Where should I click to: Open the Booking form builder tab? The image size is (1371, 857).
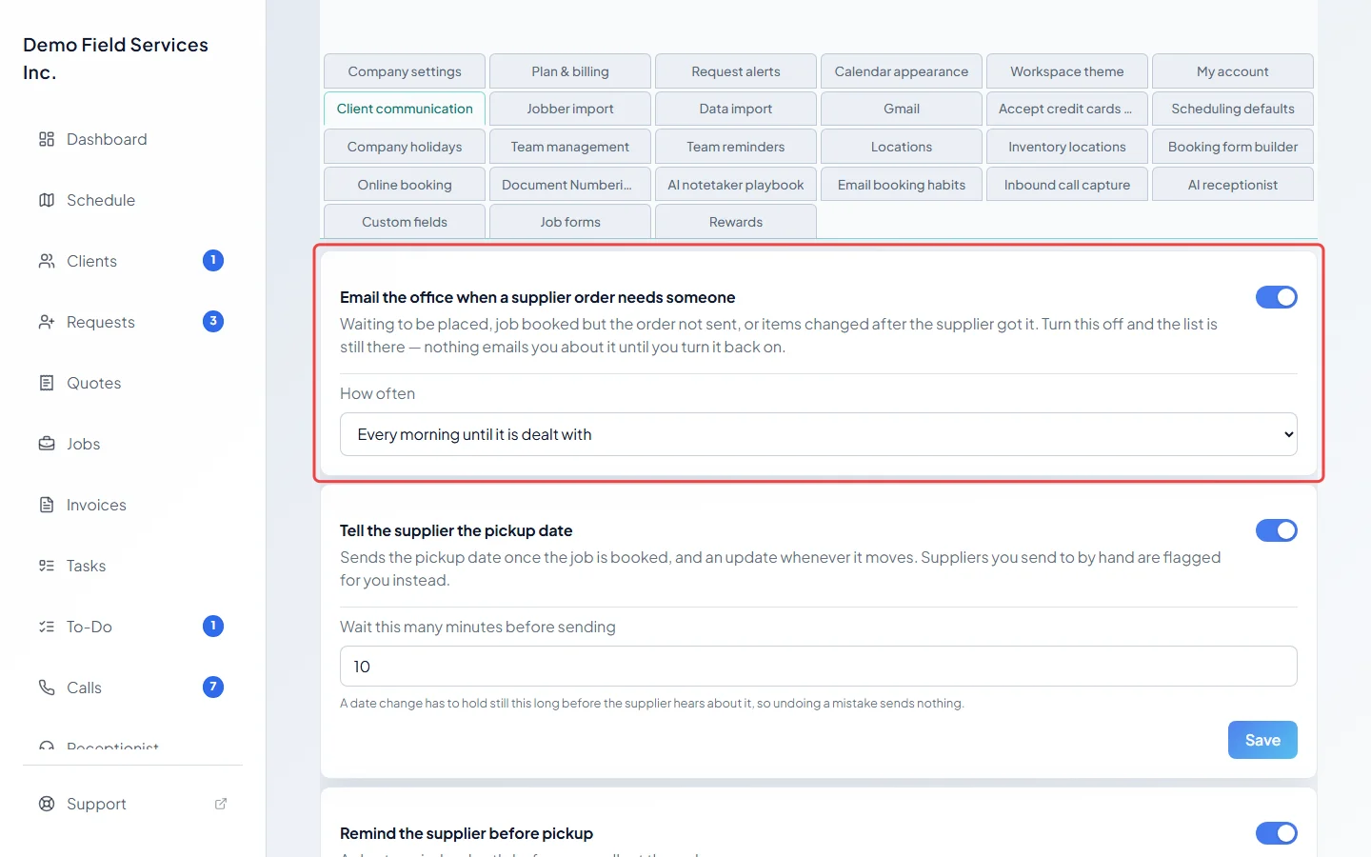click(1233, 147)
